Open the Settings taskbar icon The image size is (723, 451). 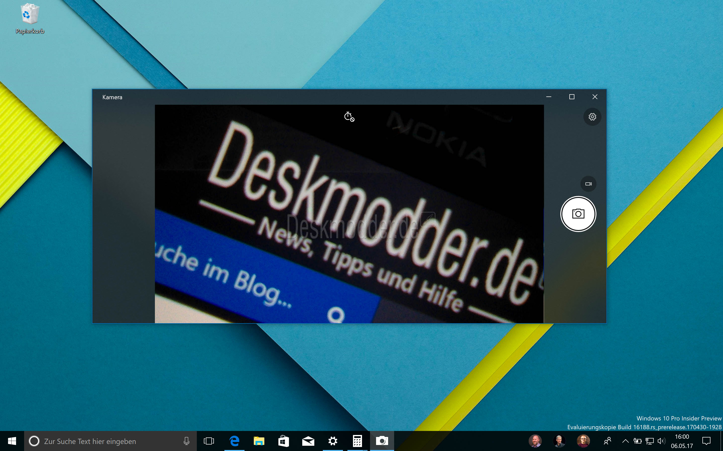point(333,441)
